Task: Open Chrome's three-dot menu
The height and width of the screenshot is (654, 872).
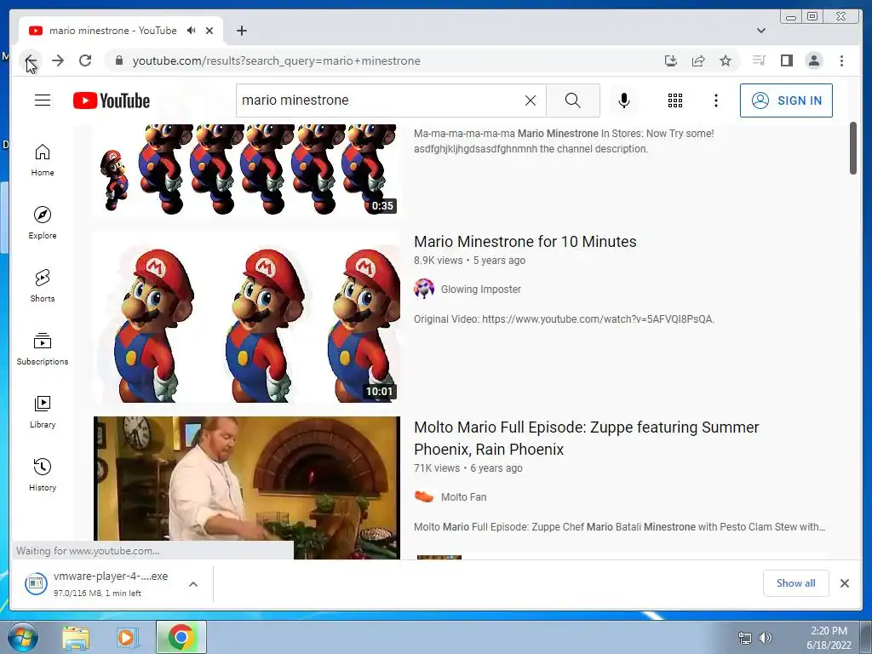Action: [841, 60]
